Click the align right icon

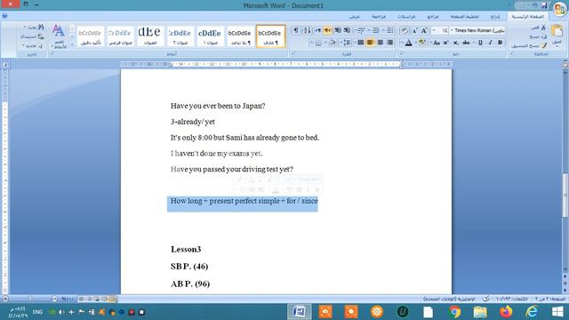pos(389,43)
